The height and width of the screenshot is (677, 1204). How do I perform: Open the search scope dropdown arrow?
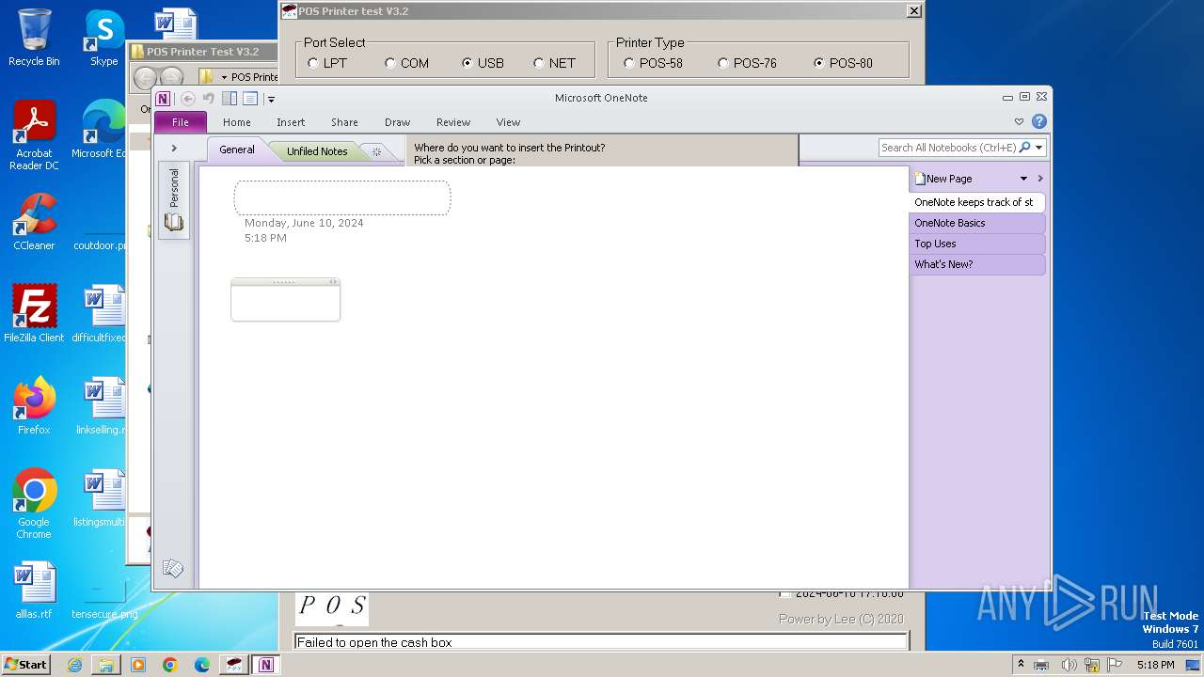tap(1039, 148)
